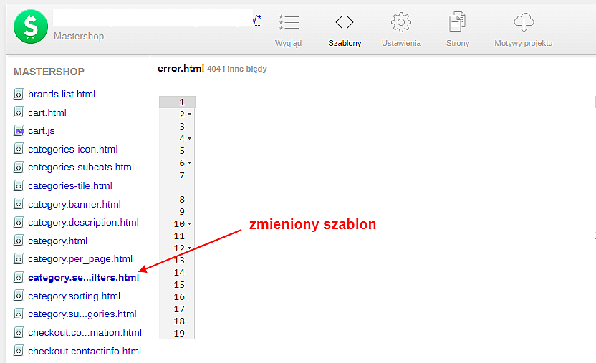Click the file icon beside category.su...gories.html
The width and height of the screenshot is (596, 363).
(18, 314)
